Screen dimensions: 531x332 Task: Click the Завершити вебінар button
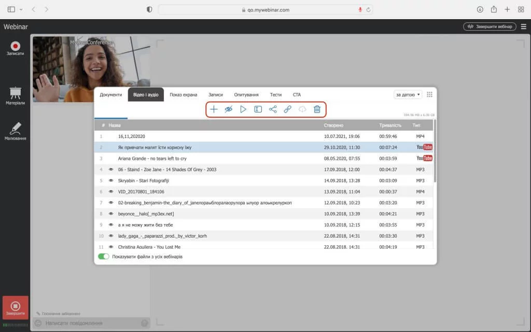490,26
